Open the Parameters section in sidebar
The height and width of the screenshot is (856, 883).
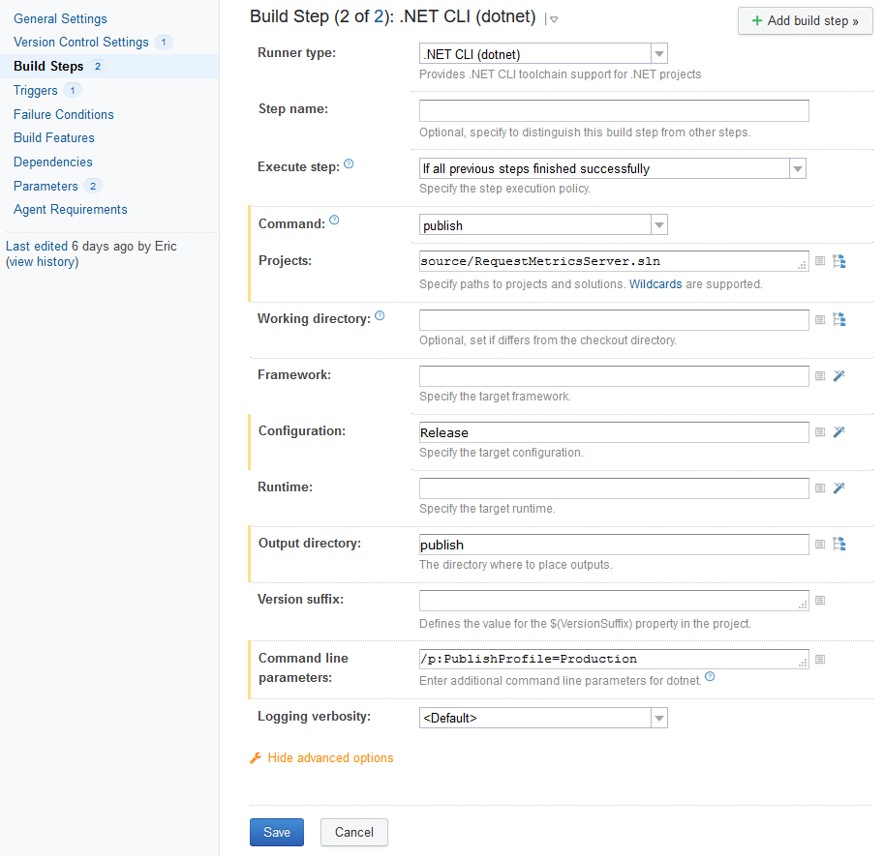pos(46,185)
